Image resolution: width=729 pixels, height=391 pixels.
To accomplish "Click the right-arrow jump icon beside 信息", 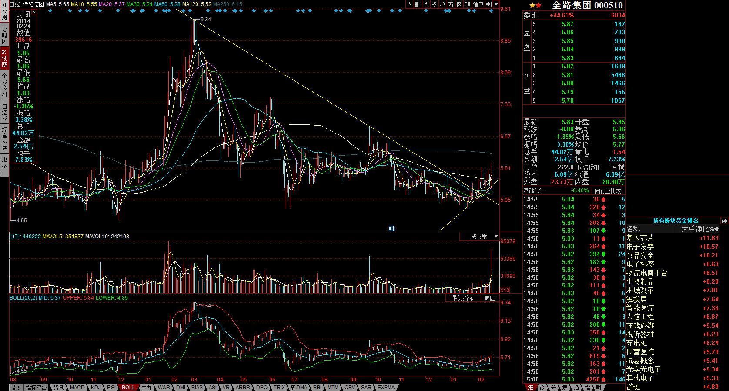I will pos(489,4).
